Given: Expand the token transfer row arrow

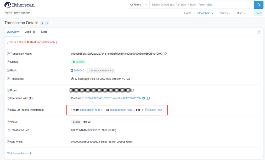Looking at the screenshot, I should coord(71,110).
